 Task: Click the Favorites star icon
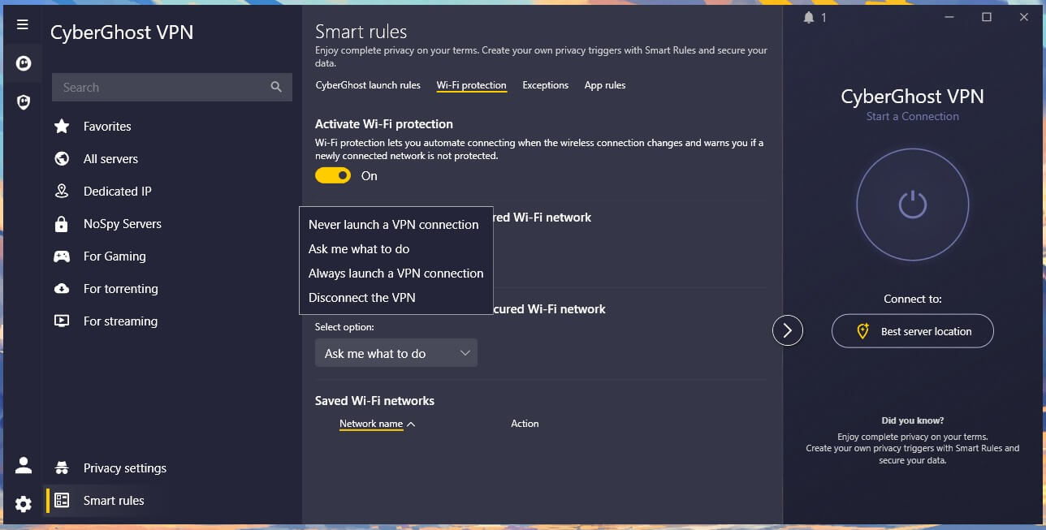(x=62, y=126)
